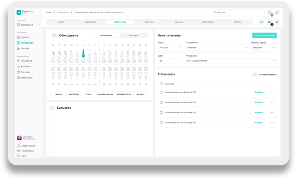Click the Arcada superior button
Viewport: 296px width, 179px height.
tap(106, 94)
